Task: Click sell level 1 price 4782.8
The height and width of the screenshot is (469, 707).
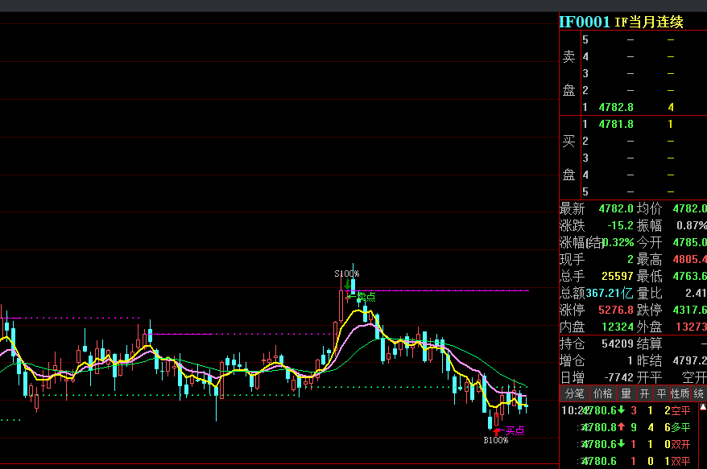Action: pos(616,107)
